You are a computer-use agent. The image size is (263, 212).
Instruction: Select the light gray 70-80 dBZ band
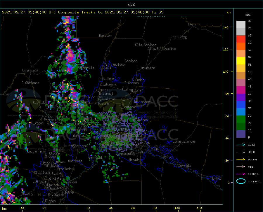point(241,24)
